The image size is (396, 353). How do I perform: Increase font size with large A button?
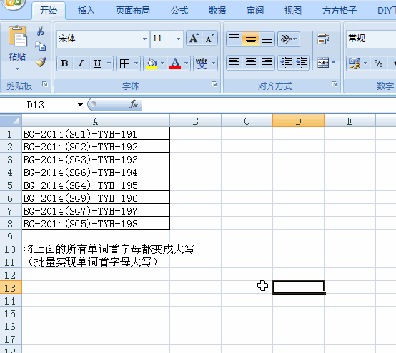pos(194,39)
